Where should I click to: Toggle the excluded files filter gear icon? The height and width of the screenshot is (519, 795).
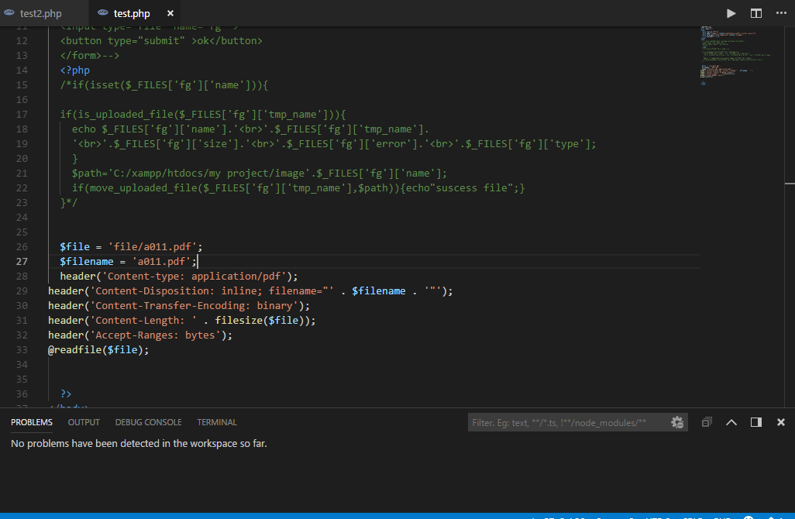(677, 422)
